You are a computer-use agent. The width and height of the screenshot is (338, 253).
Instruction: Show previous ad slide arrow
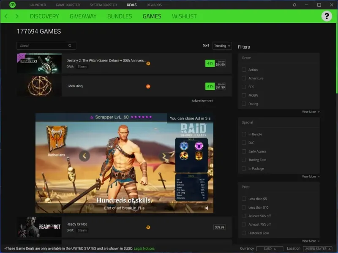click(84, 156)
